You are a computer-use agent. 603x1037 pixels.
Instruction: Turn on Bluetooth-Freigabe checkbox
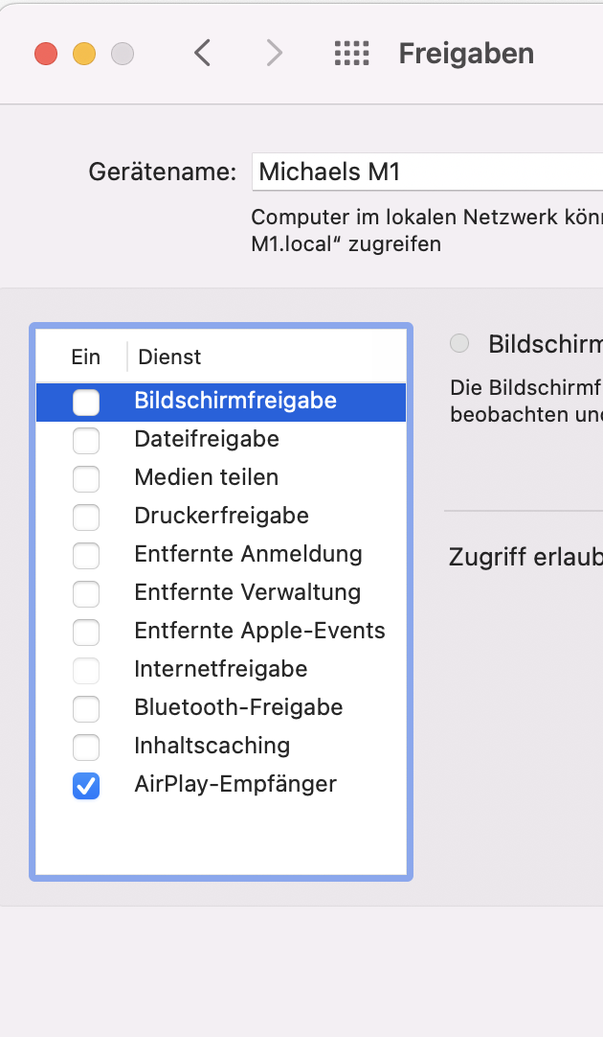click(x=86, y=709)
